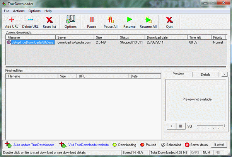Viewport: 232px width, 157px height.
Task: Click the Preview not available text
Action: [197, 99]
